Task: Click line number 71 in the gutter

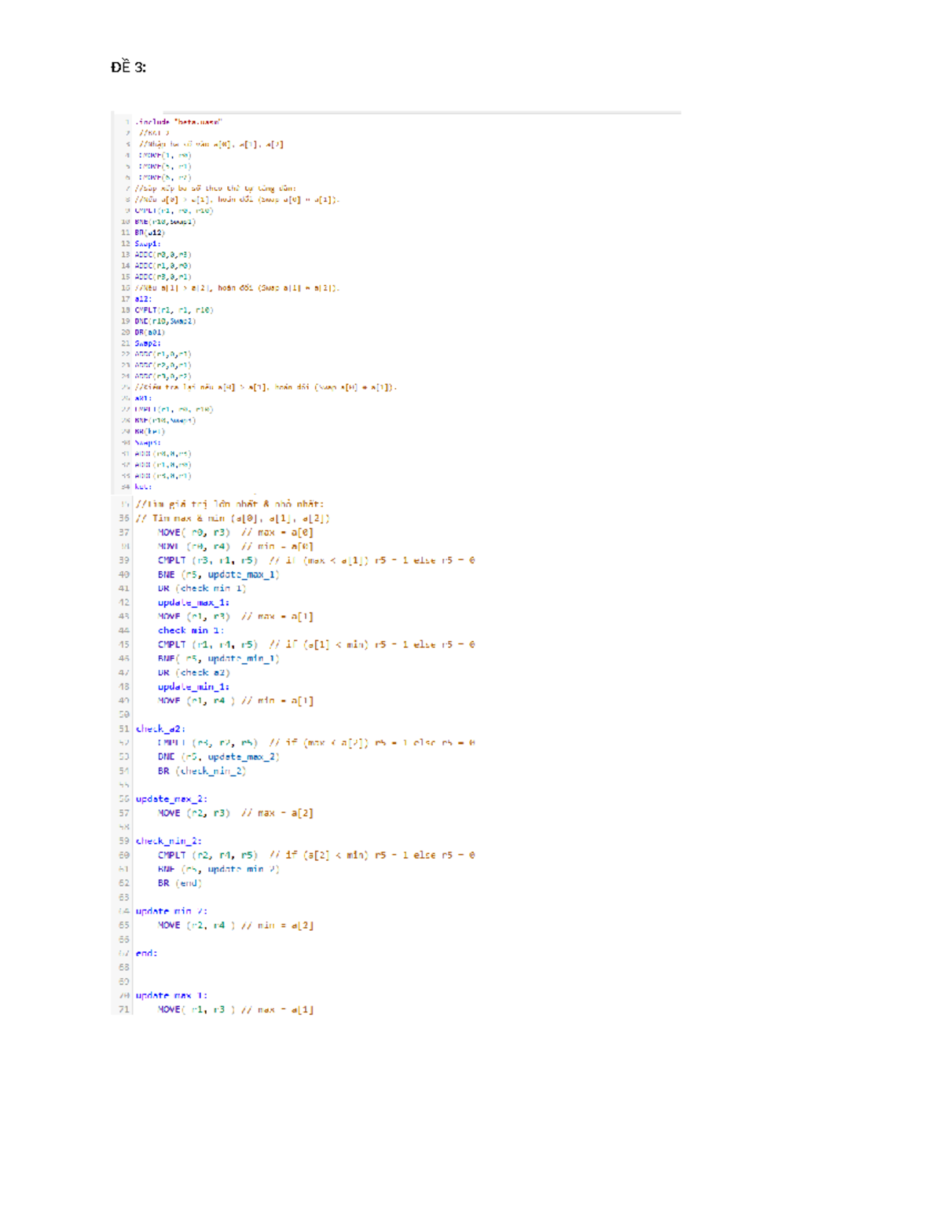Action: coord(123,1009)
